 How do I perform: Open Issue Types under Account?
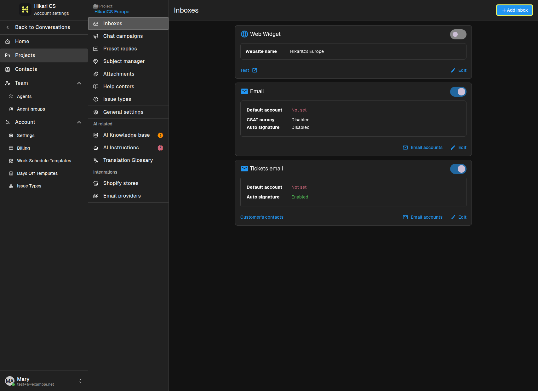tap(44, 186)
